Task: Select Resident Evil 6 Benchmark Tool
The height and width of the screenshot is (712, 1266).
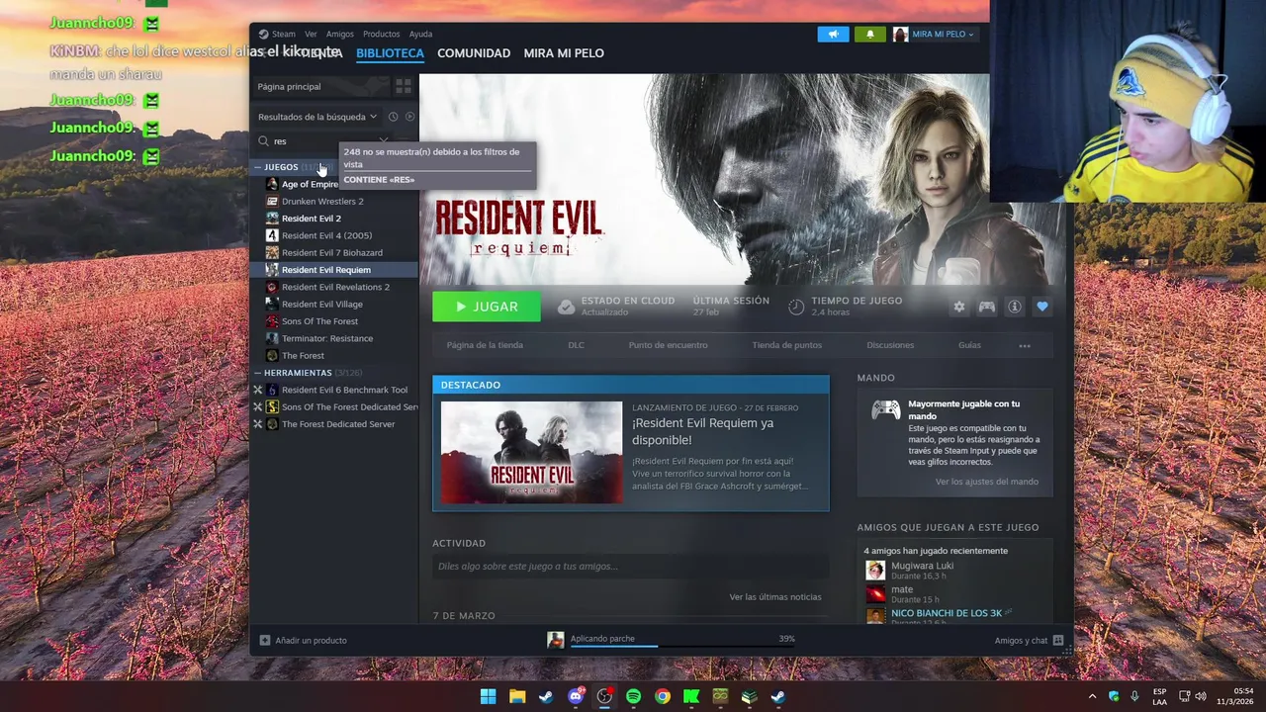Action: click(x=343, y=390)
